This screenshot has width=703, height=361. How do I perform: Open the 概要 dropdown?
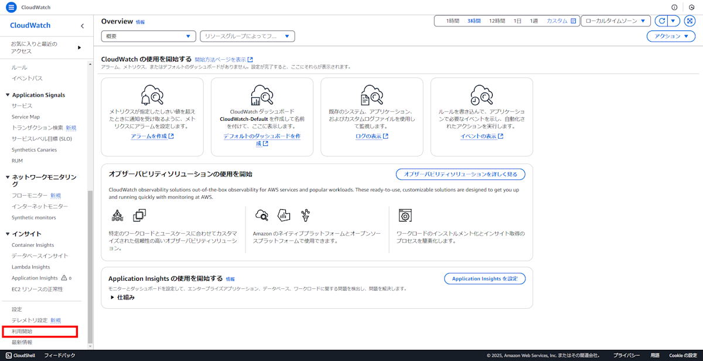148,36
